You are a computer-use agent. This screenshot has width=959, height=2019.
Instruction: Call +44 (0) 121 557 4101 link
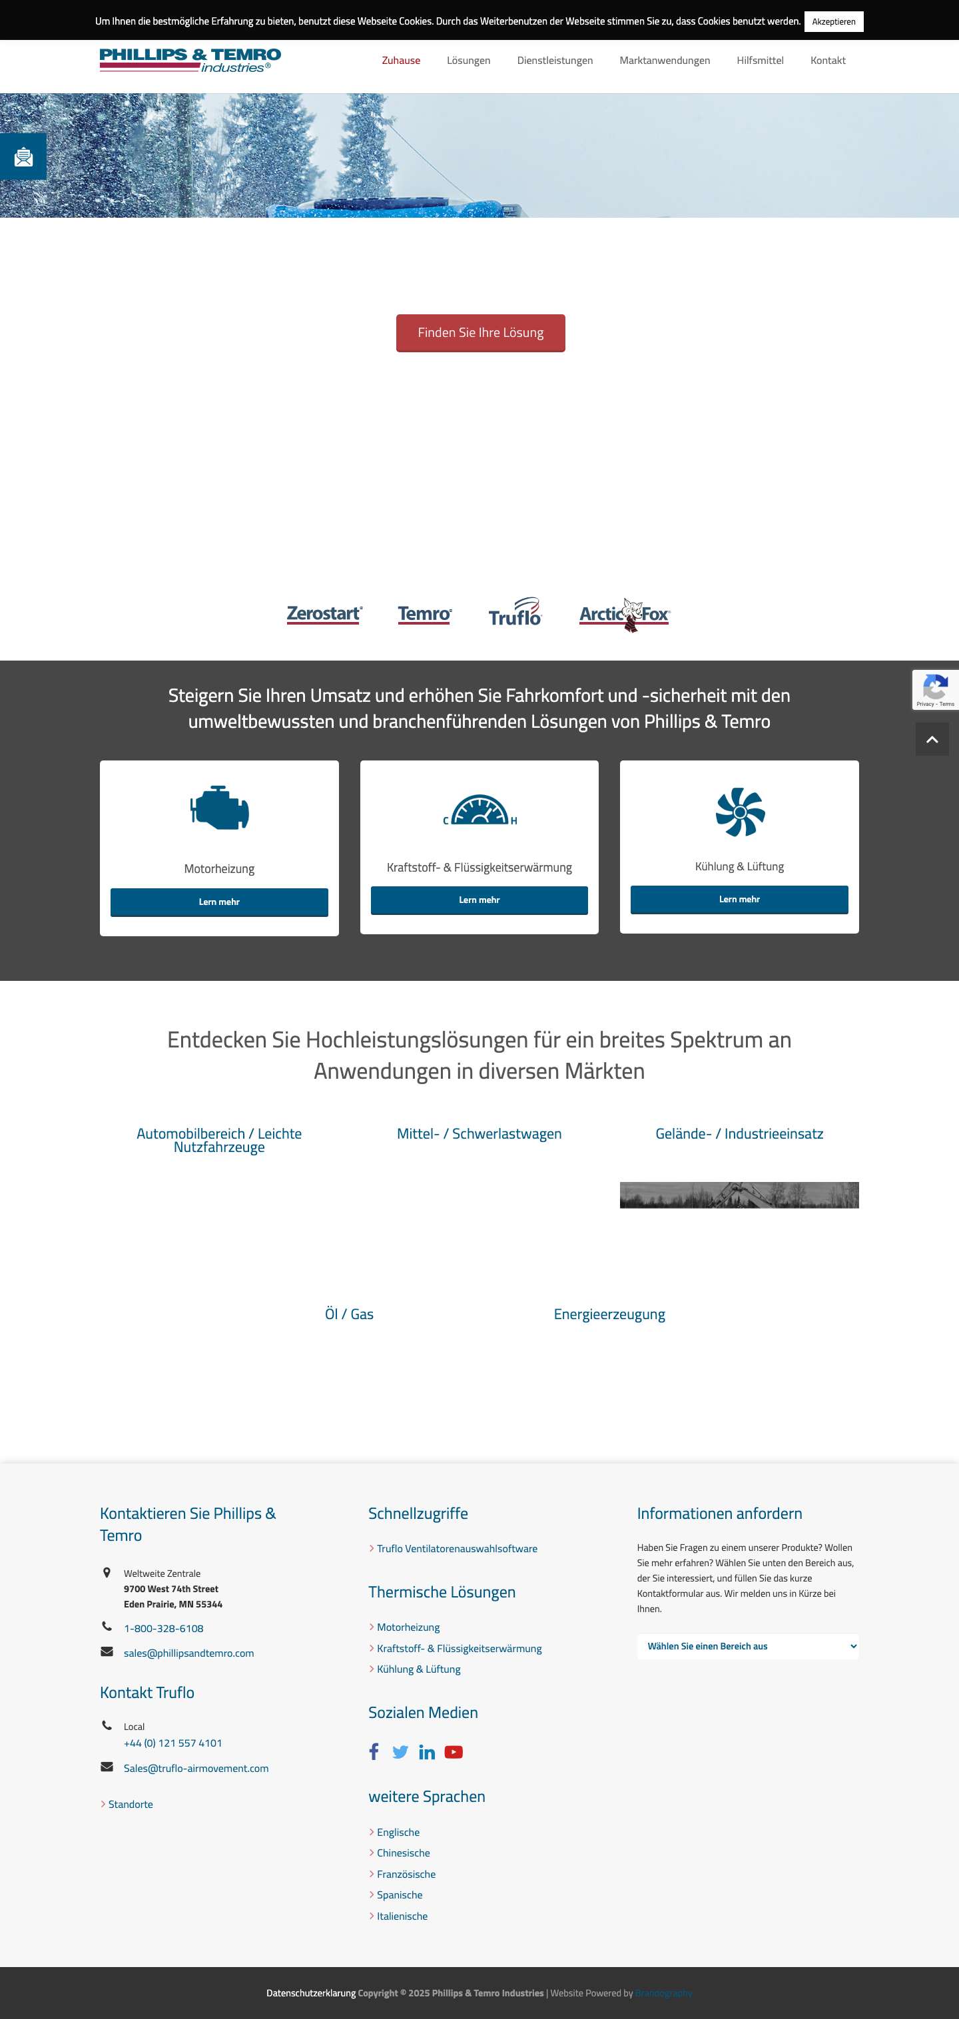pos(172,1743)
